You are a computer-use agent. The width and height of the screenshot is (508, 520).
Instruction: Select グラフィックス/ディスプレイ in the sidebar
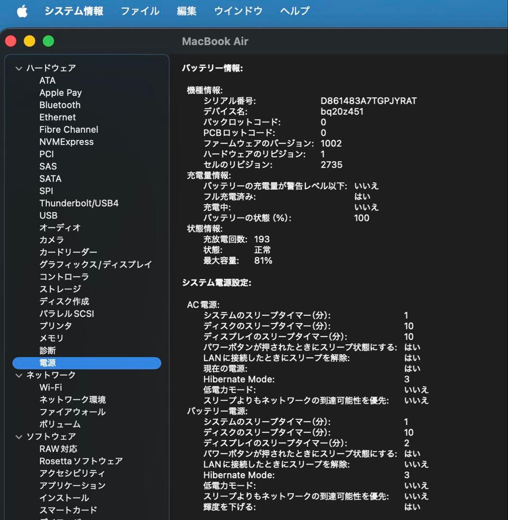point(95,264)
